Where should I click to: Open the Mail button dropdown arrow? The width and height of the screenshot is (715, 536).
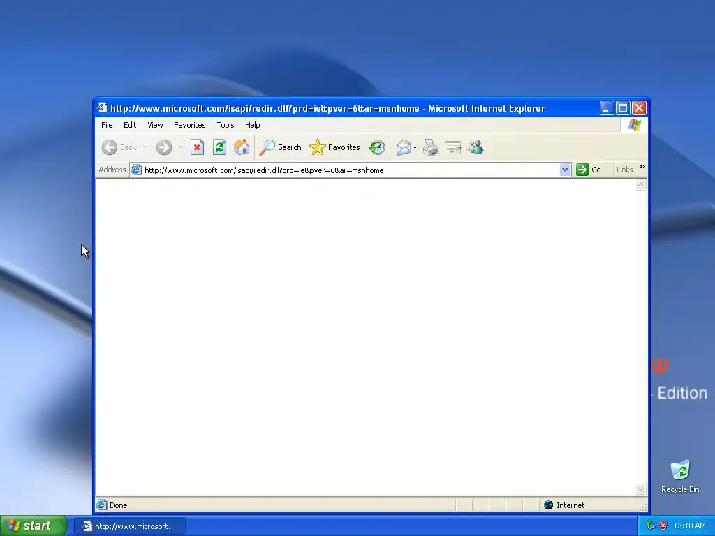point(415,147)
